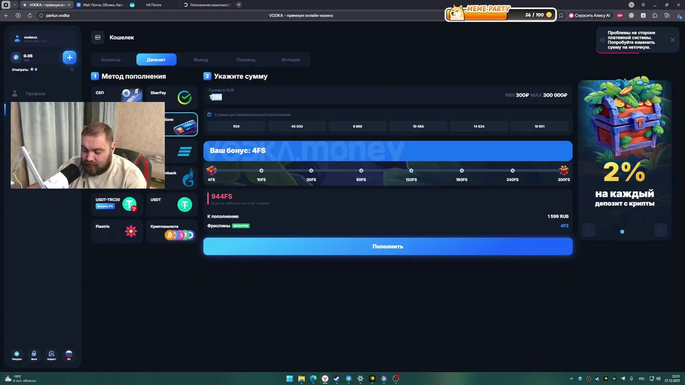Open the browser hamburger menu
685x385 pixels.
pos(643,5)
